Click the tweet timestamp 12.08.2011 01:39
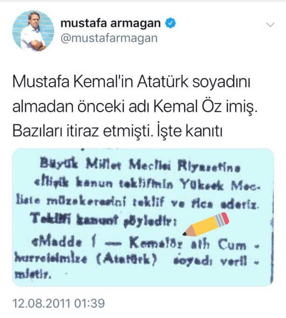 59,304
